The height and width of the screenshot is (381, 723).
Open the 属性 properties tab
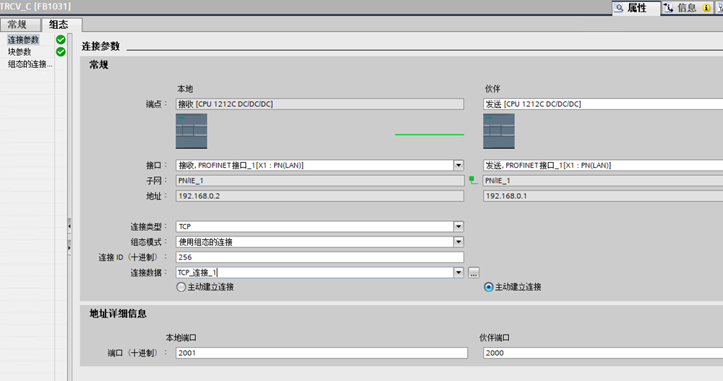click(636, 8)
